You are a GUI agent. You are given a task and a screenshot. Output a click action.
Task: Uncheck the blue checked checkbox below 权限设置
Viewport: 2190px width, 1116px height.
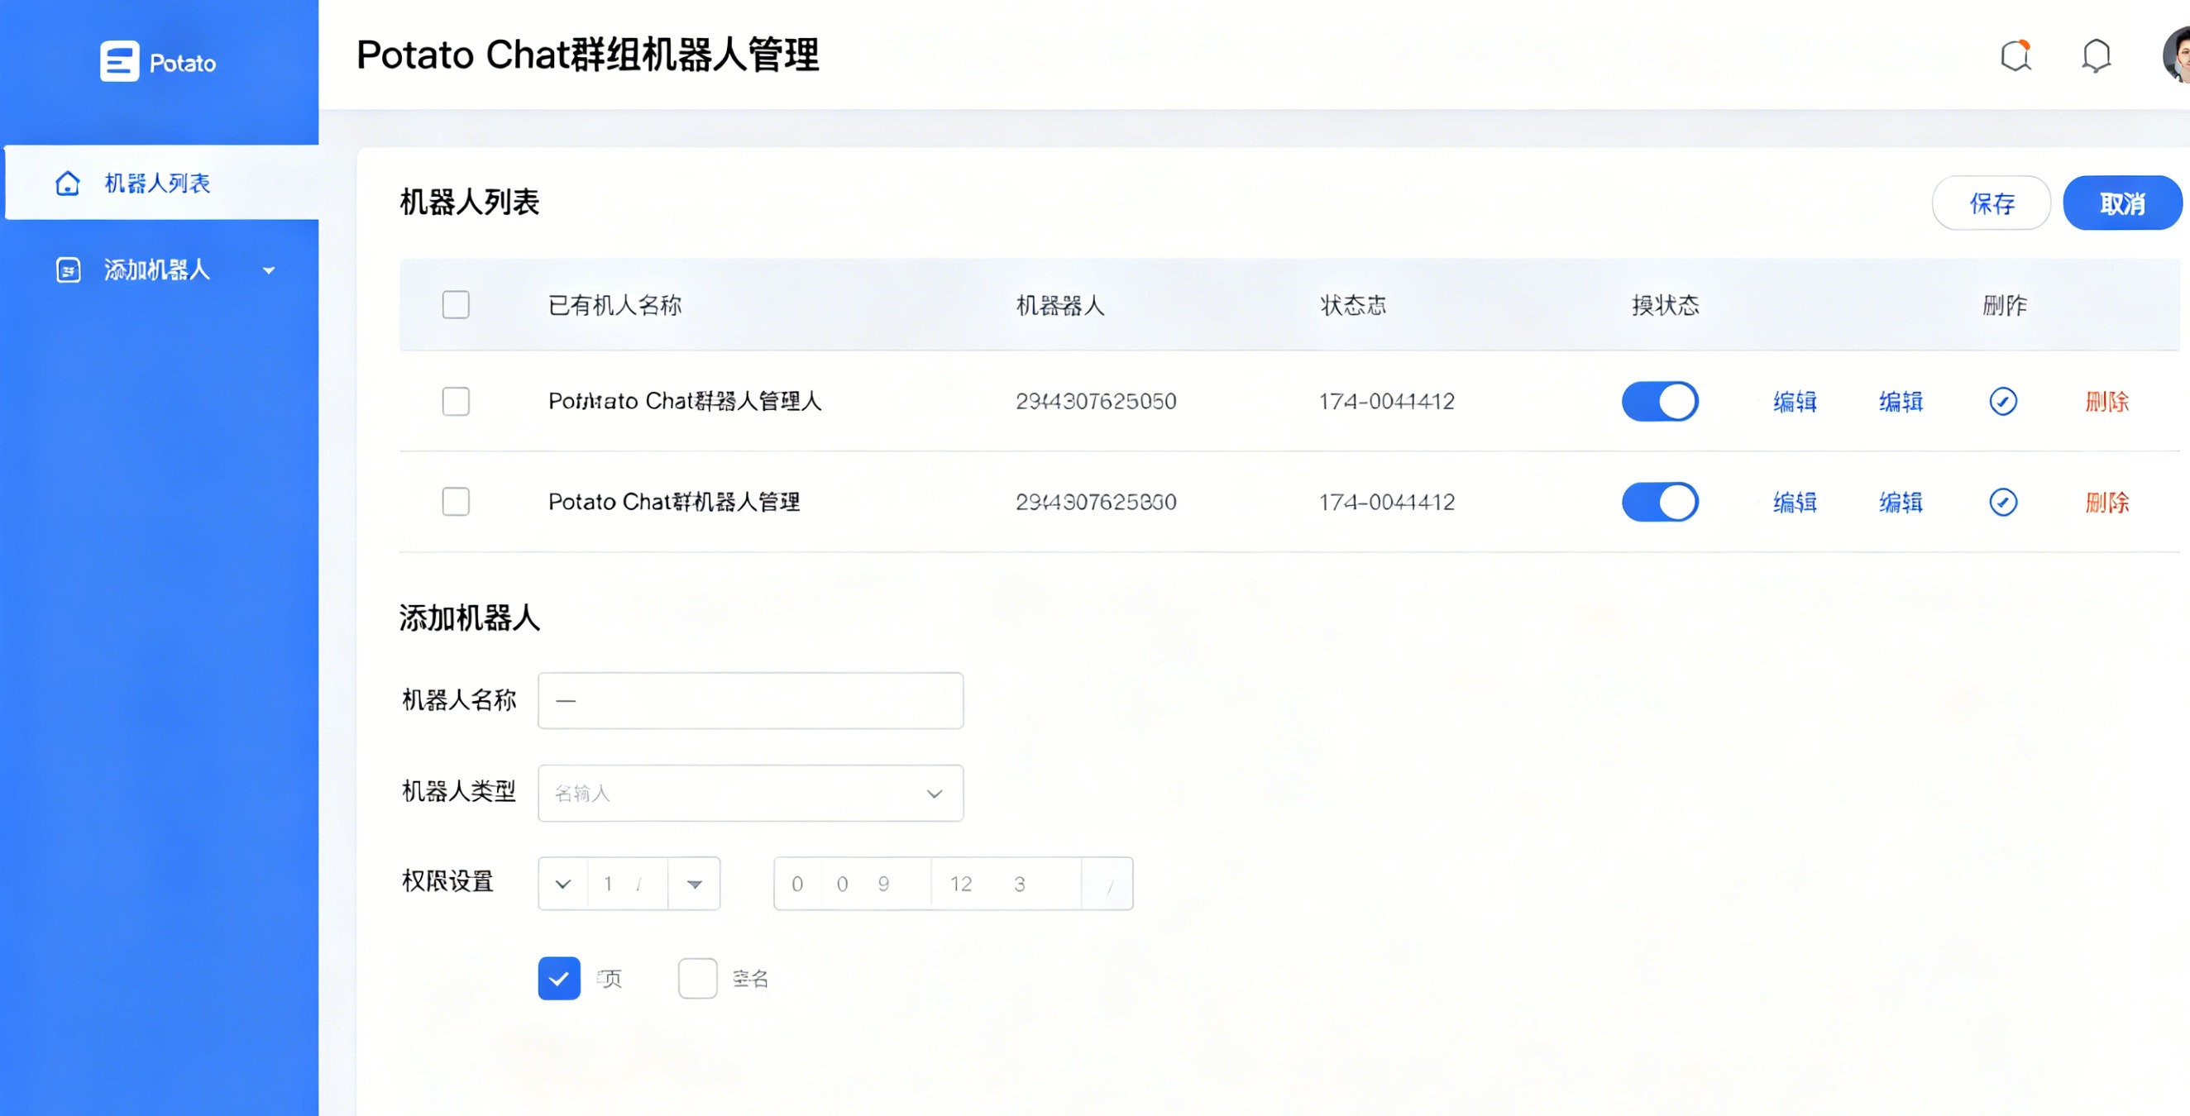(558, 978)
